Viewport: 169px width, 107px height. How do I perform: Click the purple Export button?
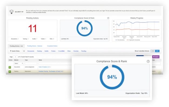156,57
